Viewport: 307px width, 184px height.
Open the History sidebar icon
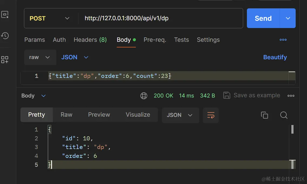(5, 36)
